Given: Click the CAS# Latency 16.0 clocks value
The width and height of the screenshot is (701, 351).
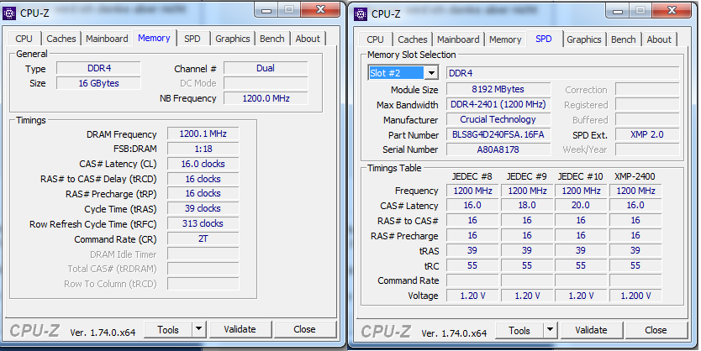Looking at the screenshot, I should point(203,164).
